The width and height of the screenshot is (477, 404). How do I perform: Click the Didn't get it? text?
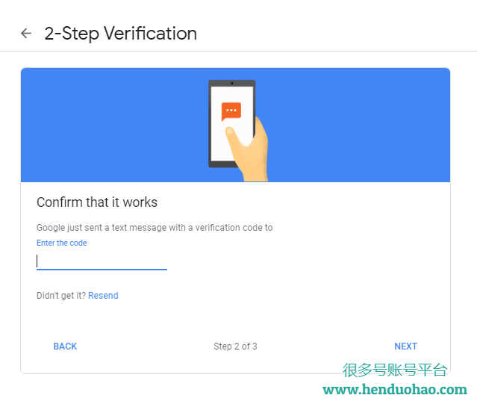61,296
